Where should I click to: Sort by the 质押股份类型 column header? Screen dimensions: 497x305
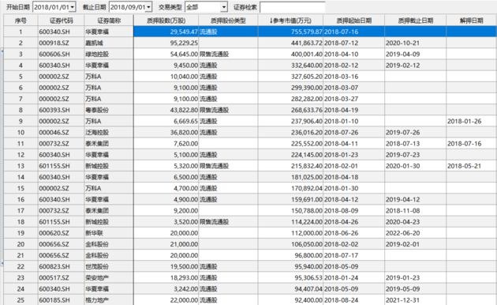(x=228, y=21)
